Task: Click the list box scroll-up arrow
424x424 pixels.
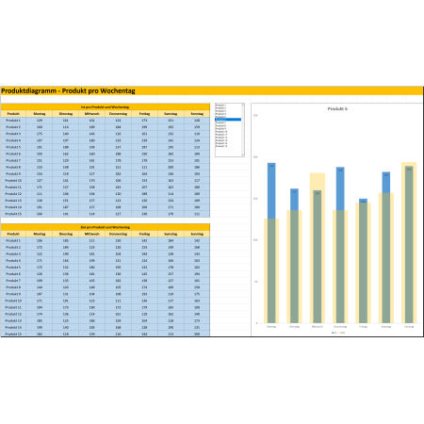Action: [243, 105]
